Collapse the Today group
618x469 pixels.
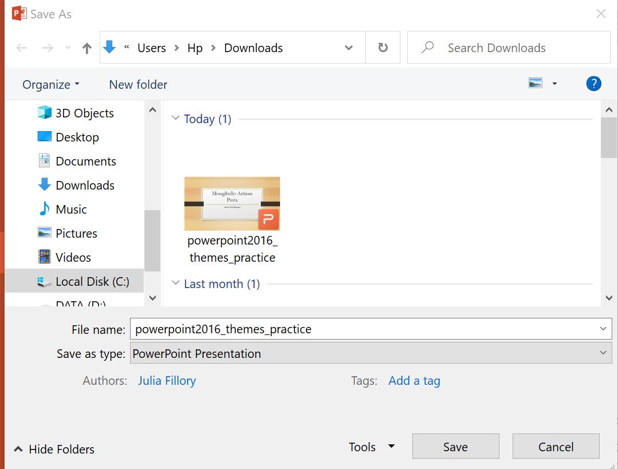coord(175,119)
